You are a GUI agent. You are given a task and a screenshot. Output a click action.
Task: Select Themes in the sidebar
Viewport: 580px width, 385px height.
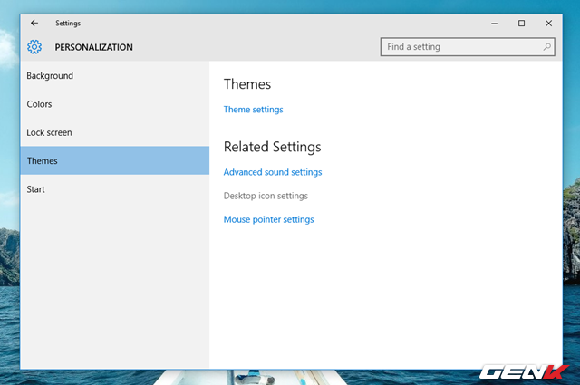[115, 160]
